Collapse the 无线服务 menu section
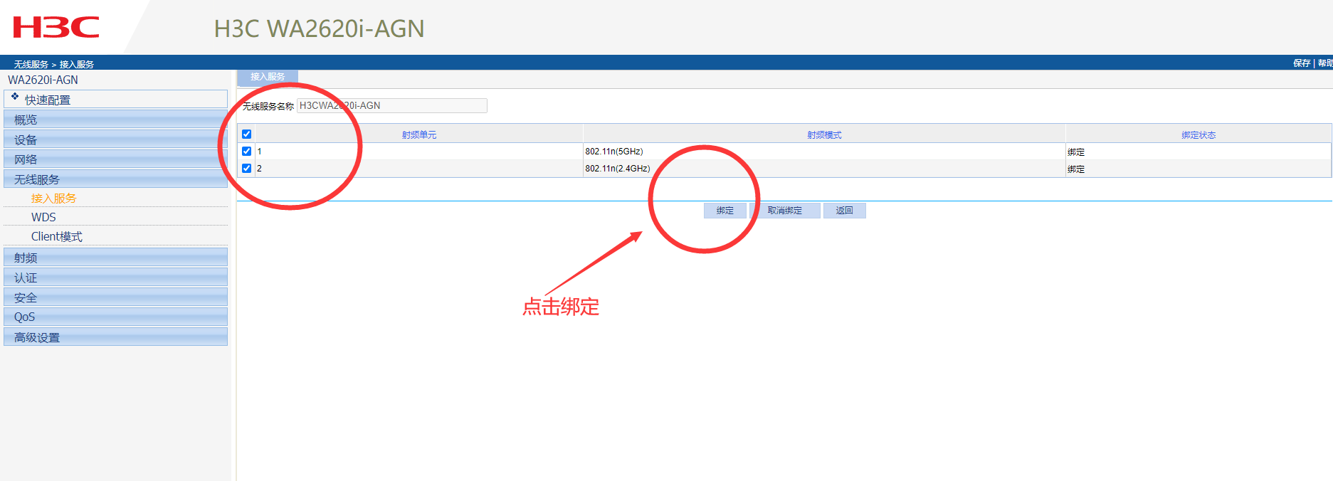This screenshot has width=1333, height=481. point(115,179)
